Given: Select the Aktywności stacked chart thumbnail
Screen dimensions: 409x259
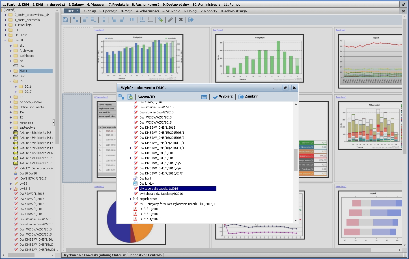Looking at the screenshot, I should point(370,125).
